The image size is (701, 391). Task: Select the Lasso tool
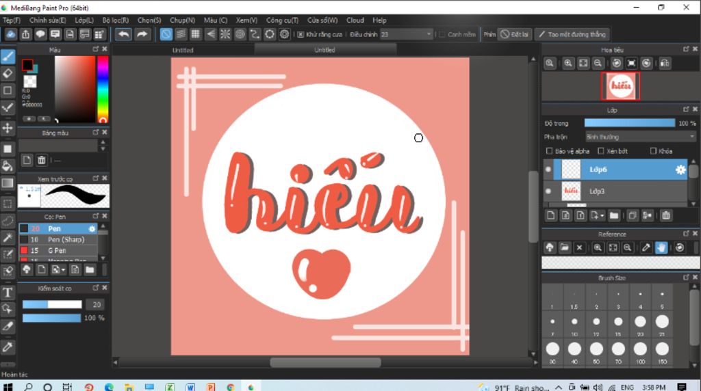pyautogui.click(x=8, y=221)
